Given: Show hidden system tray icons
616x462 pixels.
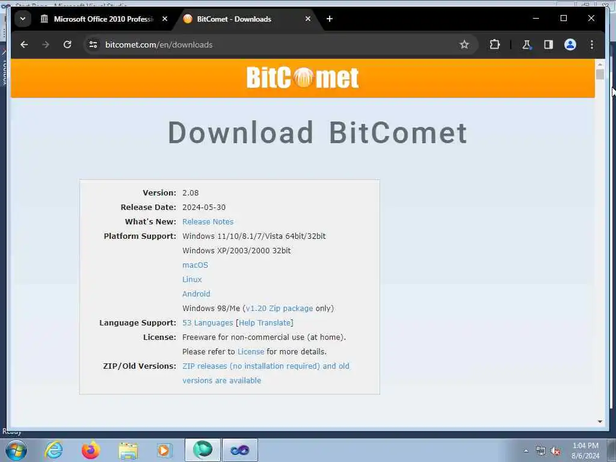Looking at the screenshot, I should 526,451.
